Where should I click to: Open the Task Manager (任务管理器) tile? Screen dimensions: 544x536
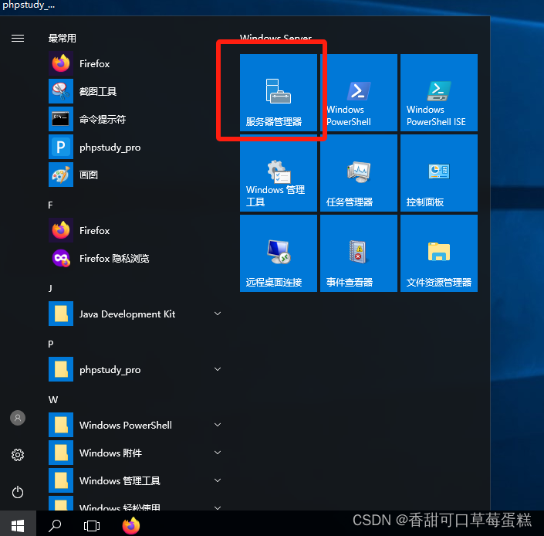point(358,173)
